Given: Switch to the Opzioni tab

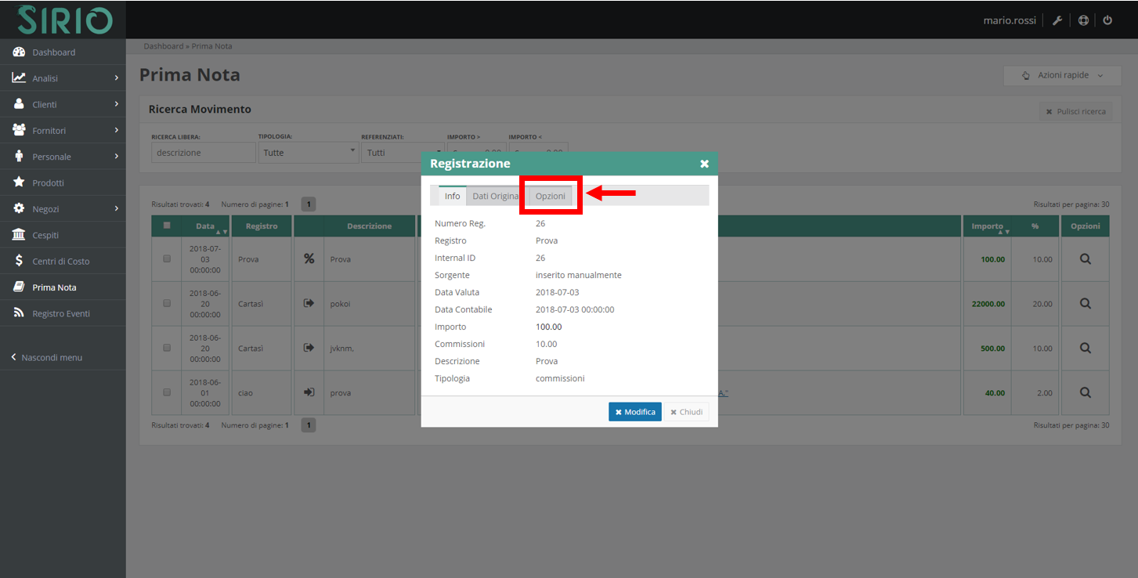Looking at the screenshot, I should tap(550, 196).
